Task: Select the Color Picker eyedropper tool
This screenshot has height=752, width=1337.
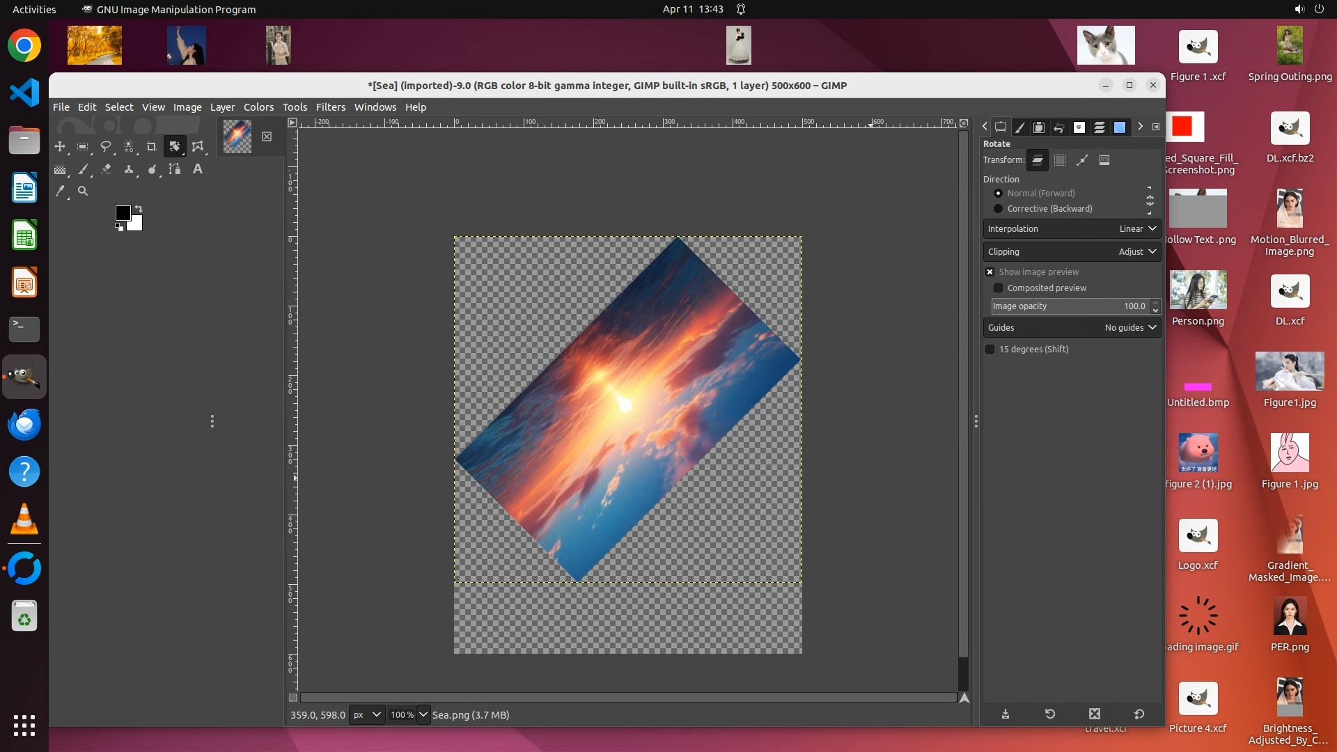Action: (x=60, y=191)
